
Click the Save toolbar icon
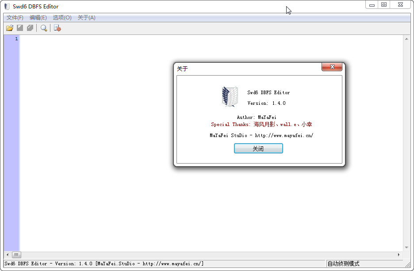[20, 28]
